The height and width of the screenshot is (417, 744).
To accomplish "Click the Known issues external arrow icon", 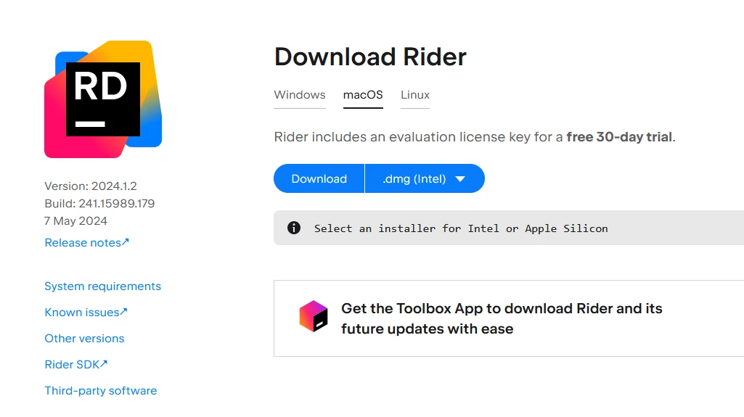I will (x=124, y=312).
